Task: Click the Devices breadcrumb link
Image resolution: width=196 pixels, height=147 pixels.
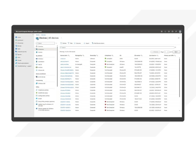Action: click(44, 35)
